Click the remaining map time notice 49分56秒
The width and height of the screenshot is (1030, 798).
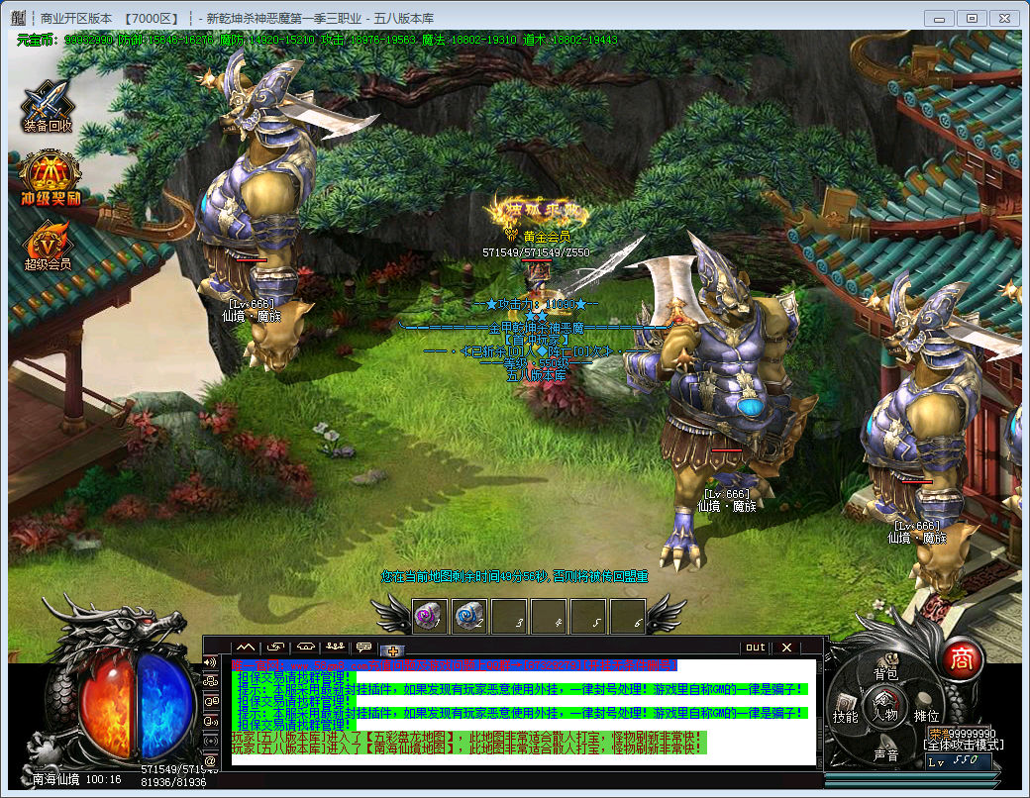click(514, 576)
